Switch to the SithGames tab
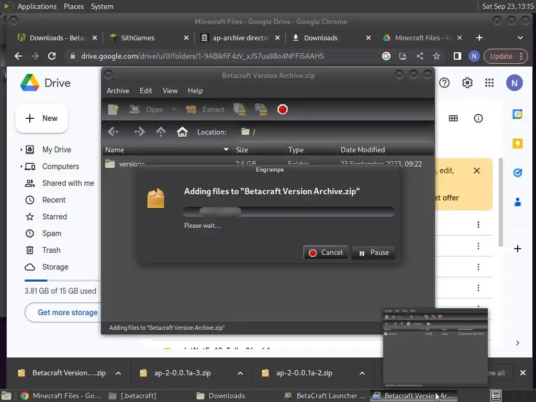This screenshot has height=402, width=536. click(148, 38)
